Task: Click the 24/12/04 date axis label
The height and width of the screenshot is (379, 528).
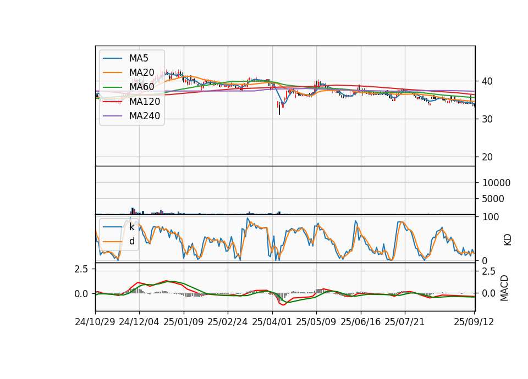Action: coord(139,322)
